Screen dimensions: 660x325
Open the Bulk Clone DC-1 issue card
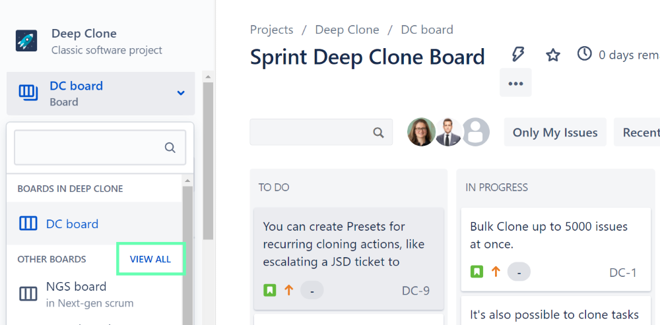[548, 235]
